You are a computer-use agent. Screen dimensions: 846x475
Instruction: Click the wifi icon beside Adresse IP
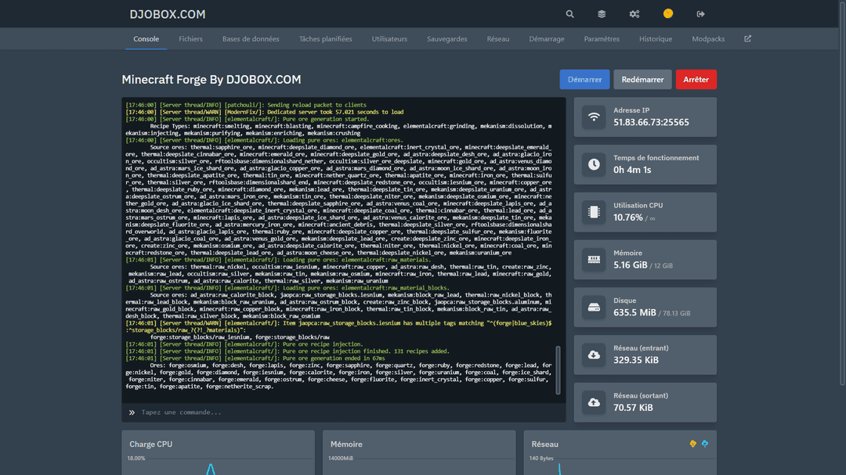pyautogui.click(x=594, y=117)
